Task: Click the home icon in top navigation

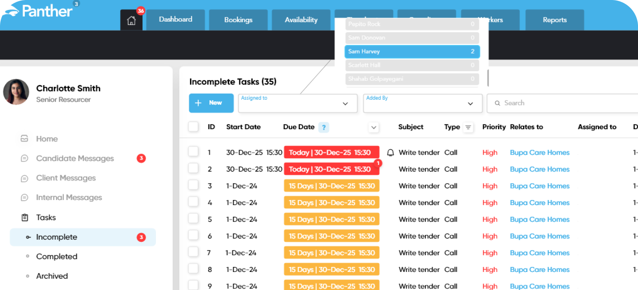Action: tap(131, 21)
